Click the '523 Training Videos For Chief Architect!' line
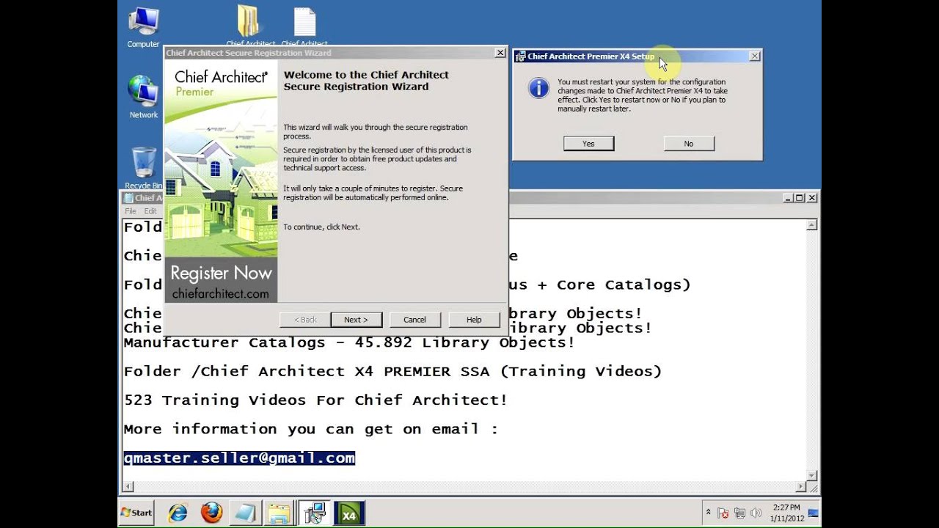 click(x=315, y=400)
